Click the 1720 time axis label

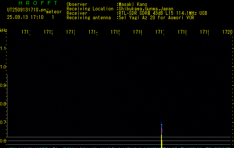click(x=227, y=32)
